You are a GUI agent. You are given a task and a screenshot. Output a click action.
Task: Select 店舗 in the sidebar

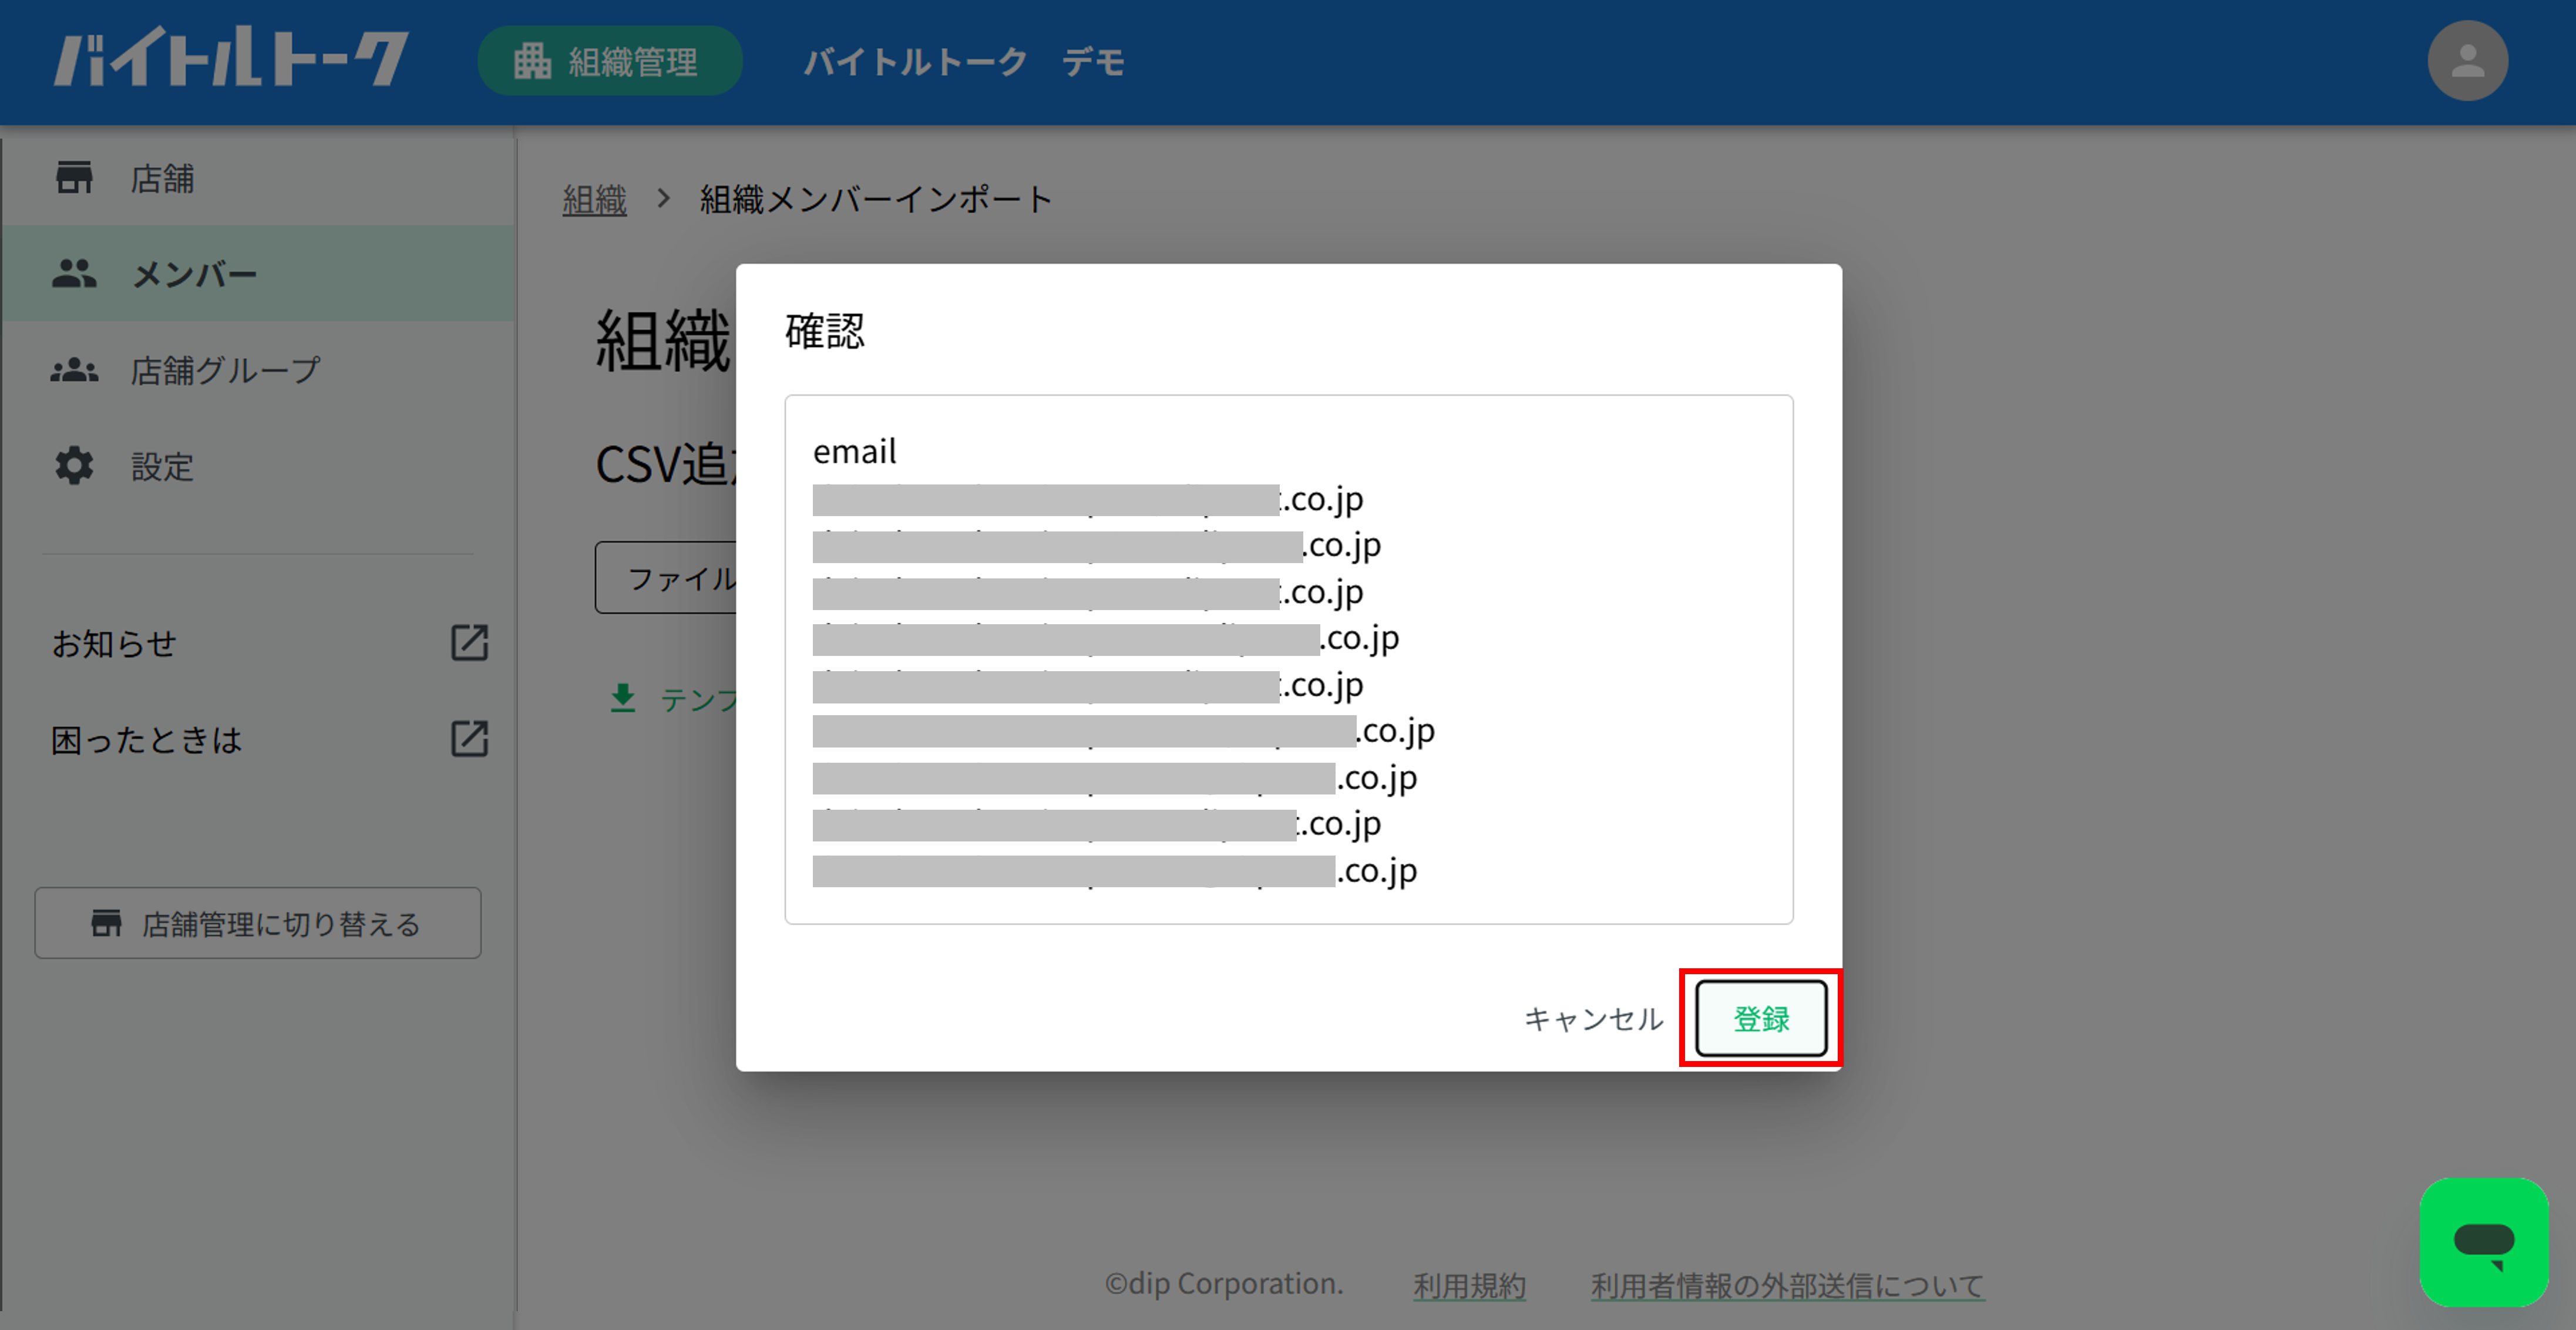click(258, 178)
